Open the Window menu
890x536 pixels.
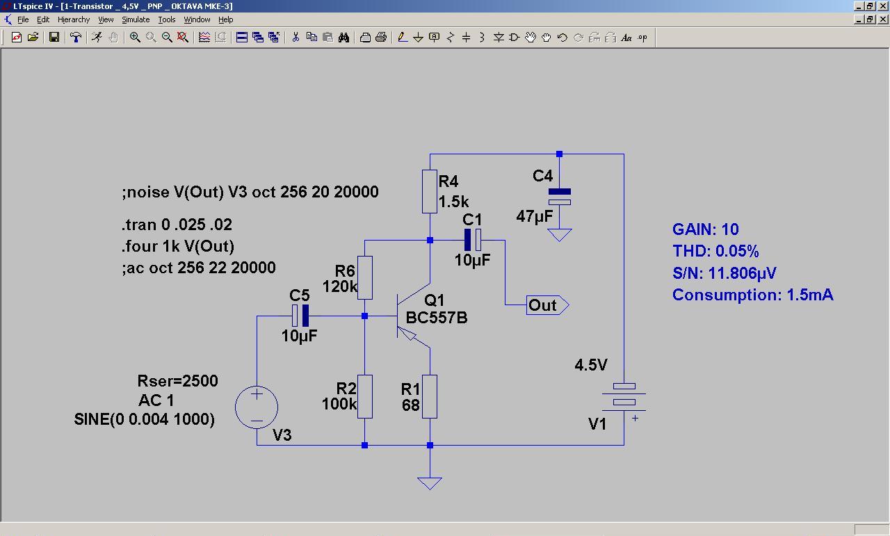pyautogui.click(x=197, y=19)
